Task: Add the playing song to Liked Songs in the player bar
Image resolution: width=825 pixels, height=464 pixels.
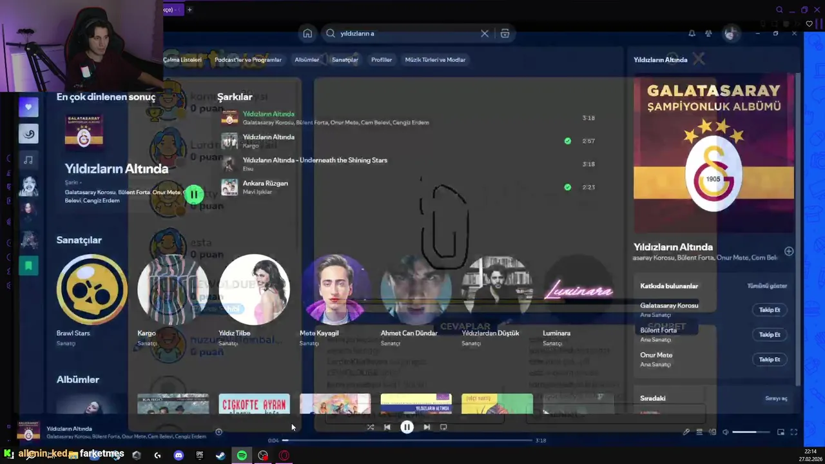Action: click(218, 432)
